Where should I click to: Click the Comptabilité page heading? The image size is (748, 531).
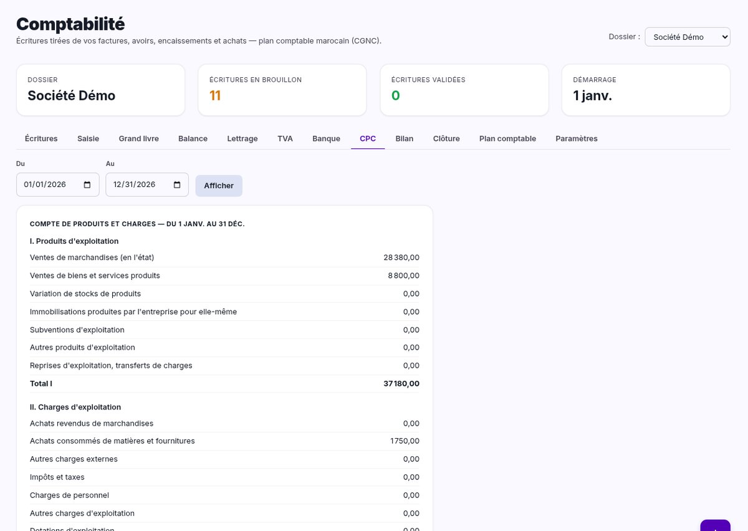(x=70, y=24)
